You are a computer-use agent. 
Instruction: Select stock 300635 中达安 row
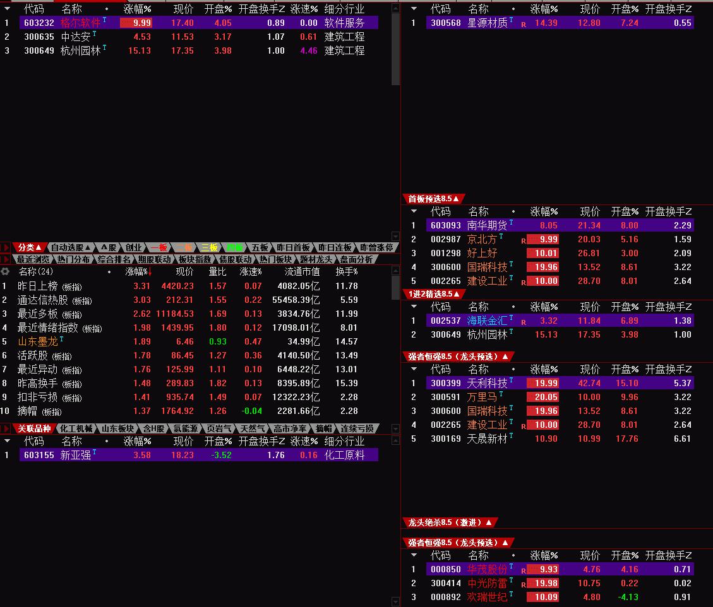click(x=189, y=37)
